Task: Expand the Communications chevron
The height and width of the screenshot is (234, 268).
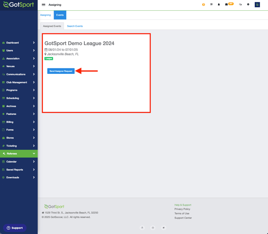Action: (x=34, y=74)
